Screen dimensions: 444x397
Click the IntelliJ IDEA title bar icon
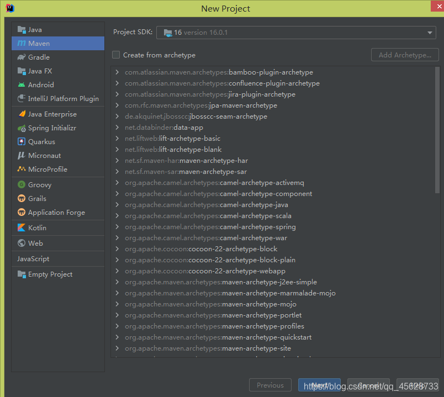click(x=10, y=8)
